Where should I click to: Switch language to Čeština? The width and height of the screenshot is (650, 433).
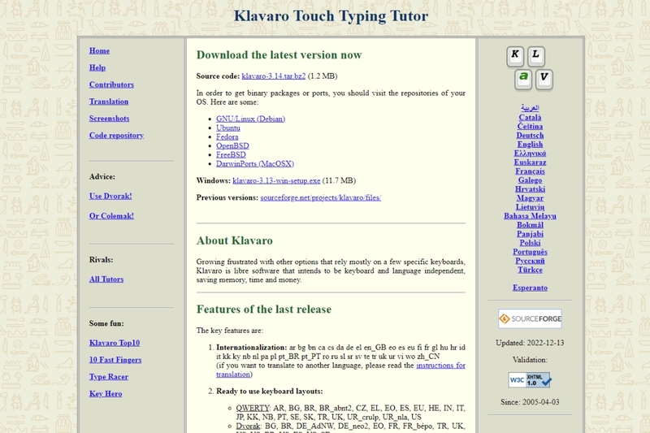(530, 127)
